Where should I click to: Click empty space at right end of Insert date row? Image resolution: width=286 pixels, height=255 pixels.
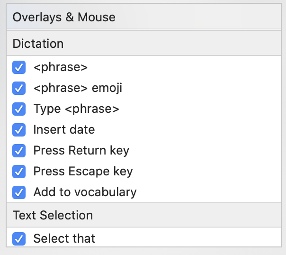[x=237, y=130]
